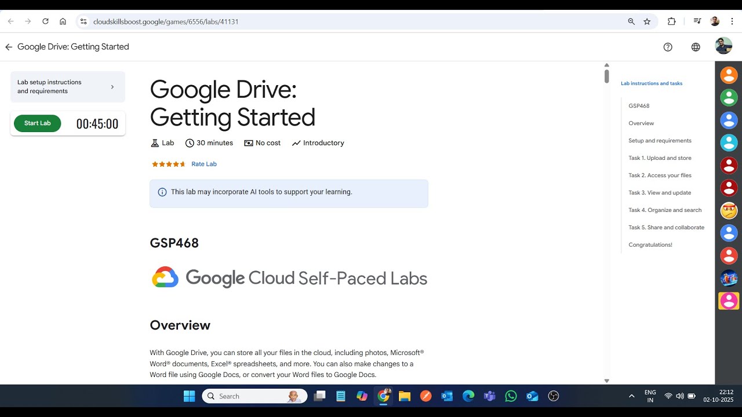
Task: Select the game artwork avatar in the sidebar
Action: [x=729, y=278]
